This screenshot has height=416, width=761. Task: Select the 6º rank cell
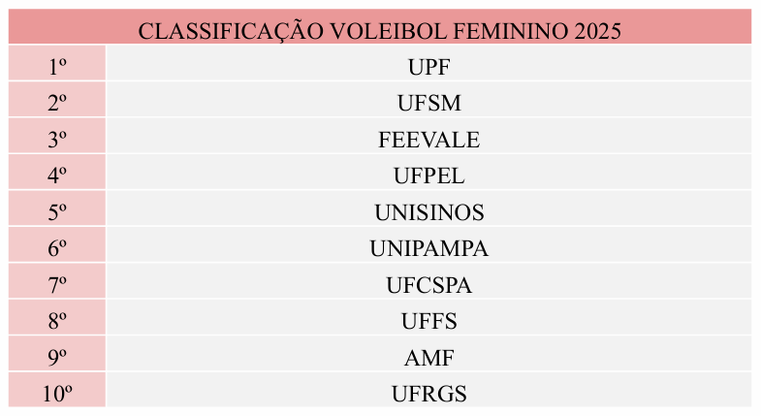coord(56,249)
